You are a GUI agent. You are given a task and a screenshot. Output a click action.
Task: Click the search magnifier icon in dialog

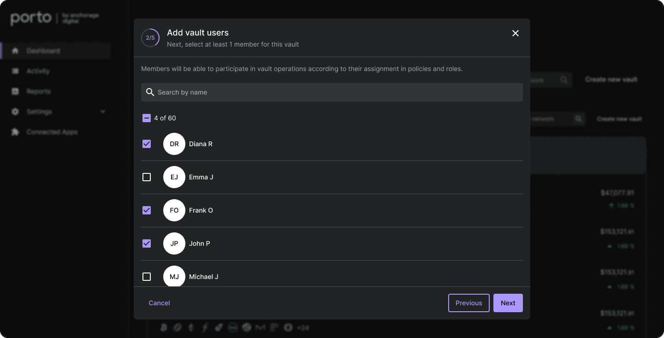(x=150, y=92)
